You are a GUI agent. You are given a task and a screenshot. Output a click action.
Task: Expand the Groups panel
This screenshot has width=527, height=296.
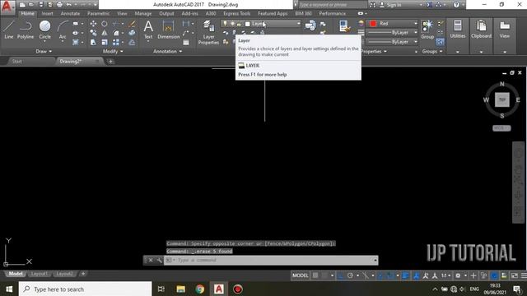(432, 51)
